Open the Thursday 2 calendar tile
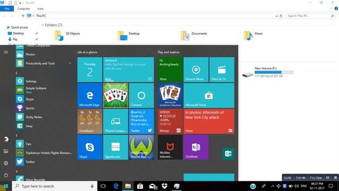The height and width of the screenshot is (191, 339). [x=90, y=70]
